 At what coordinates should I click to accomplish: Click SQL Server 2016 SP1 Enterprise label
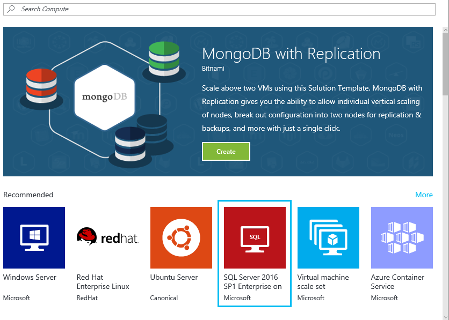[253, 282]
